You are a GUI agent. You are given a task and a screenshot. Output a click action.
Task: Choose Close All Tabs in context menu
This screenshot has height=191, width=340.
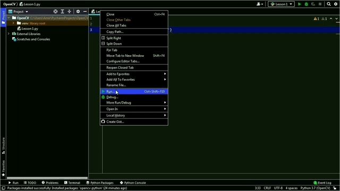tap(134, 25)
